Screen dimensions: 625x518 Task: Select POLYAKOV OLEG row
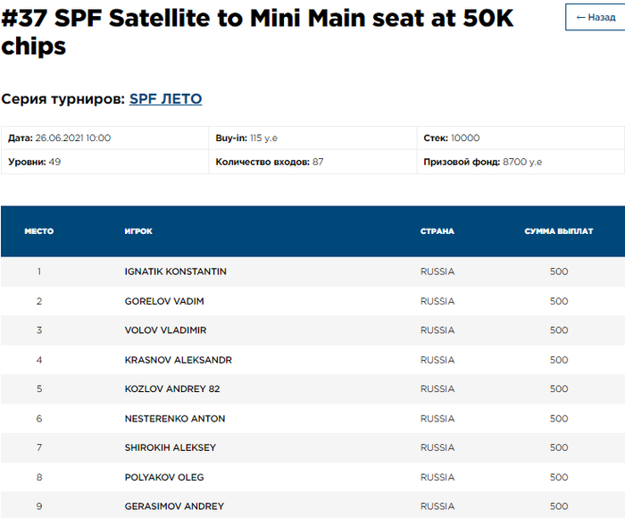(x=164, y=477)
